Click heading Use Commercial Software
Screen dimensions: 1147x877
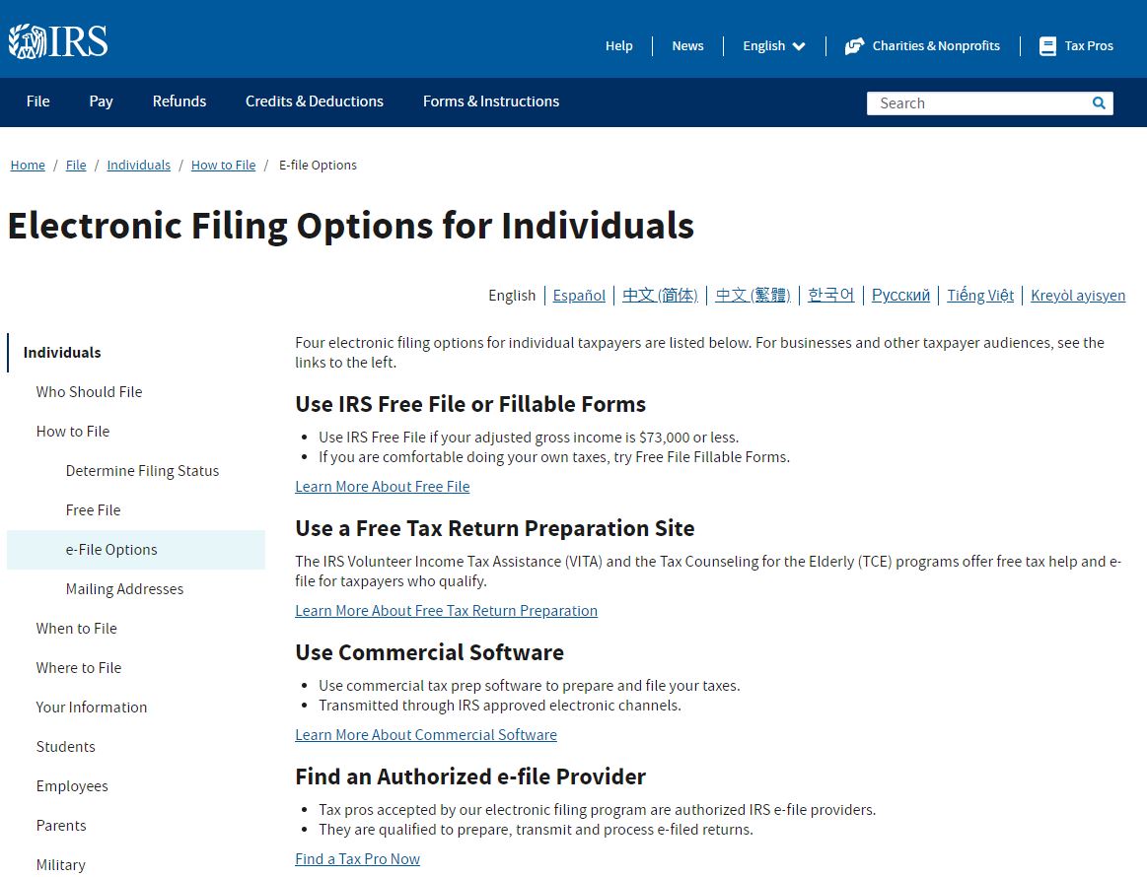click(429, 652)
